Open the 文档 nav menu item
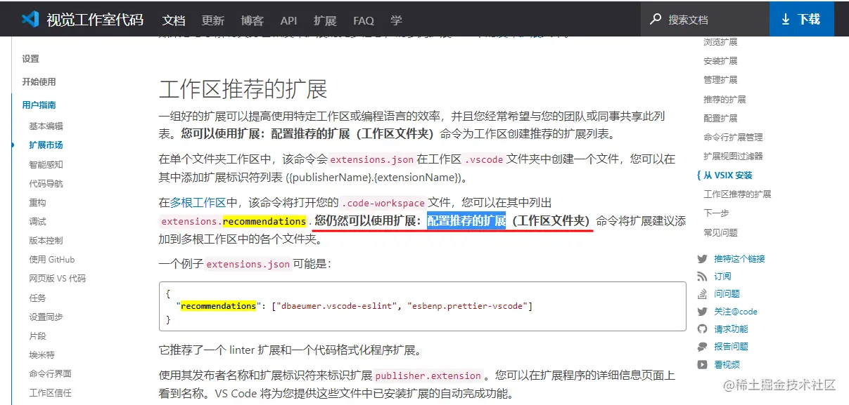The image size is (849, 405). tap(174, 20)
